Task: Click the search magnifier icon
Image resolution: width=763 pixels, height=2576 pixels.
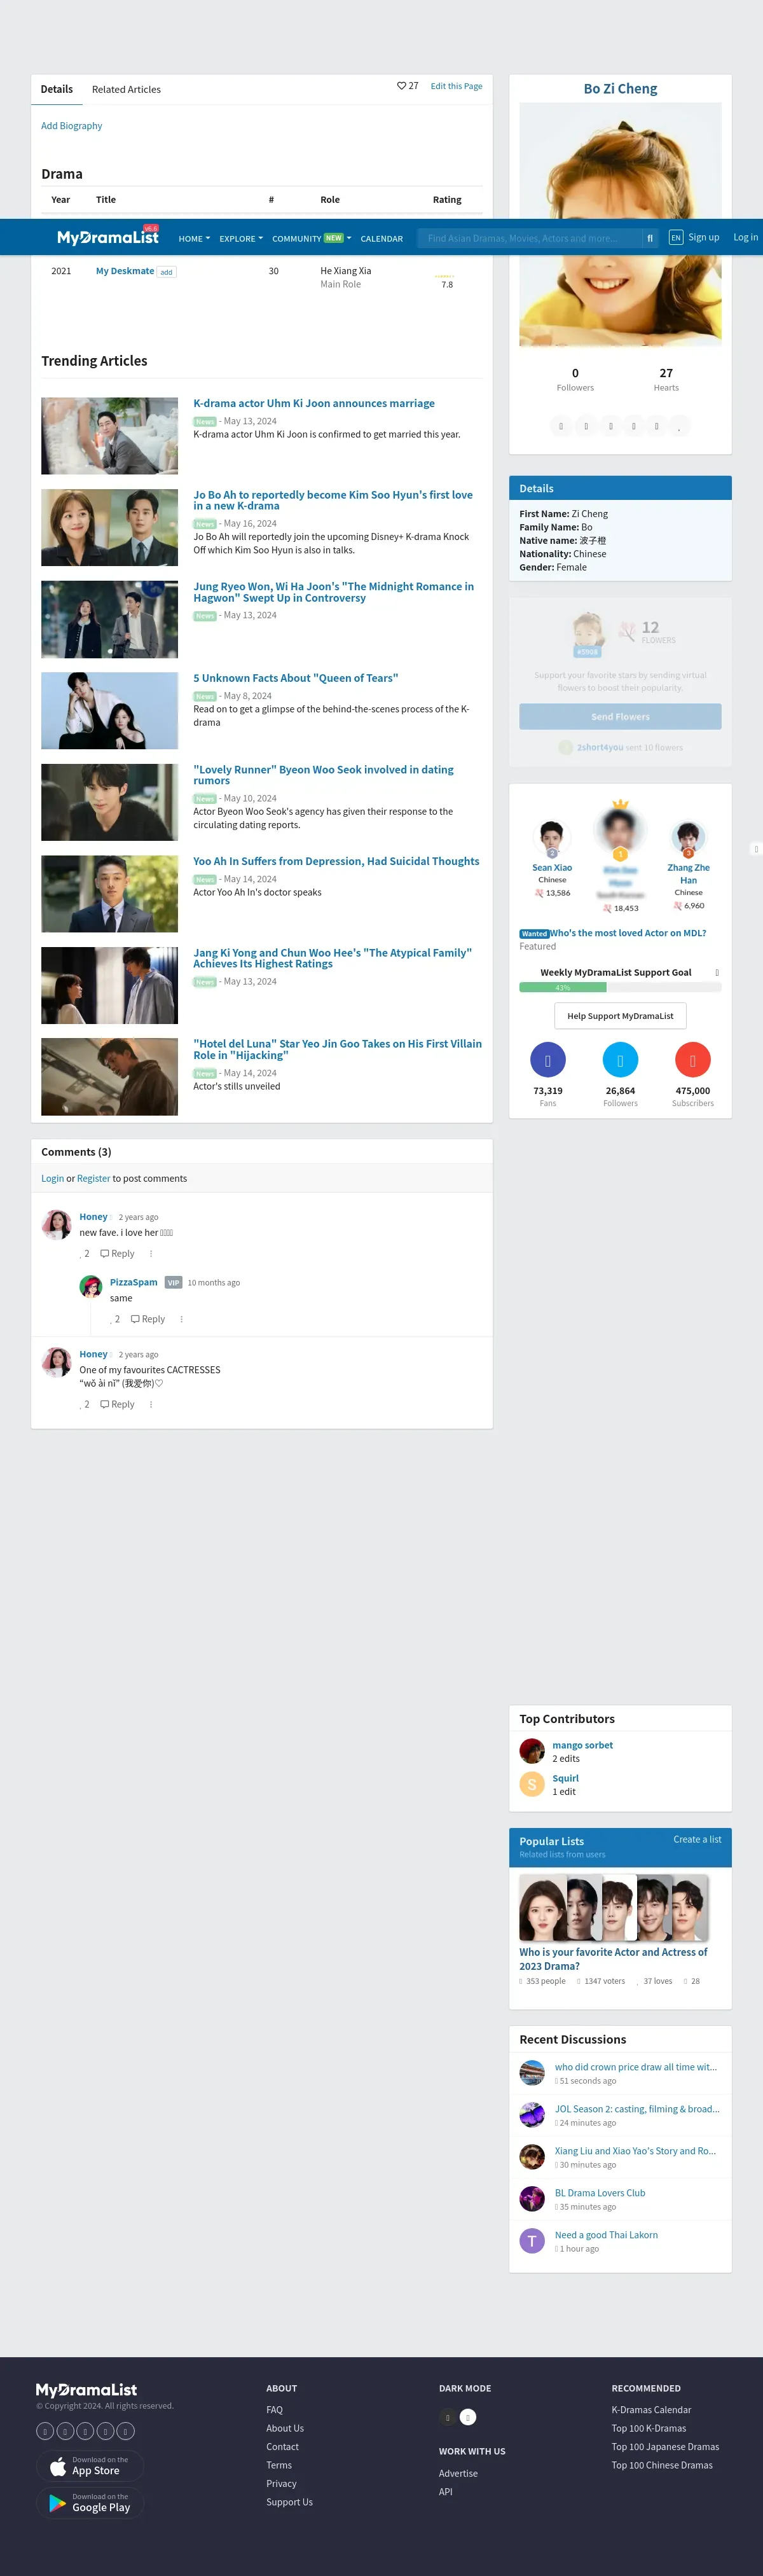Action: (x=650, y=238)
